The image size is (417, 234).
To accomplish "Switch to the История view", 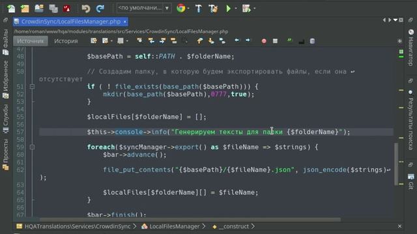I will [x=66, y=41].
